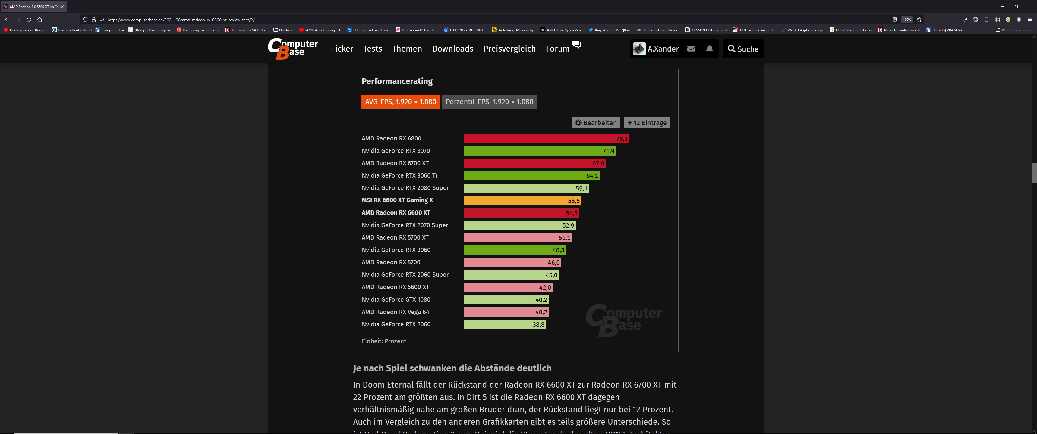The image size is (1037, 434).
Task: Open Preisvergleich navigation item
Action: 509,49
